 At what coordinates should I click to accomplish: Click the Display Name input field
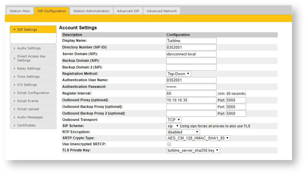click(191, 41)
